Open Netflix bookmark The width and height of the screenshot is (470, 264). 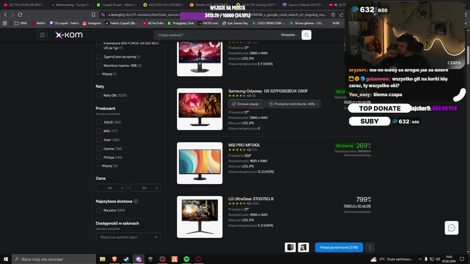(38, 23)
